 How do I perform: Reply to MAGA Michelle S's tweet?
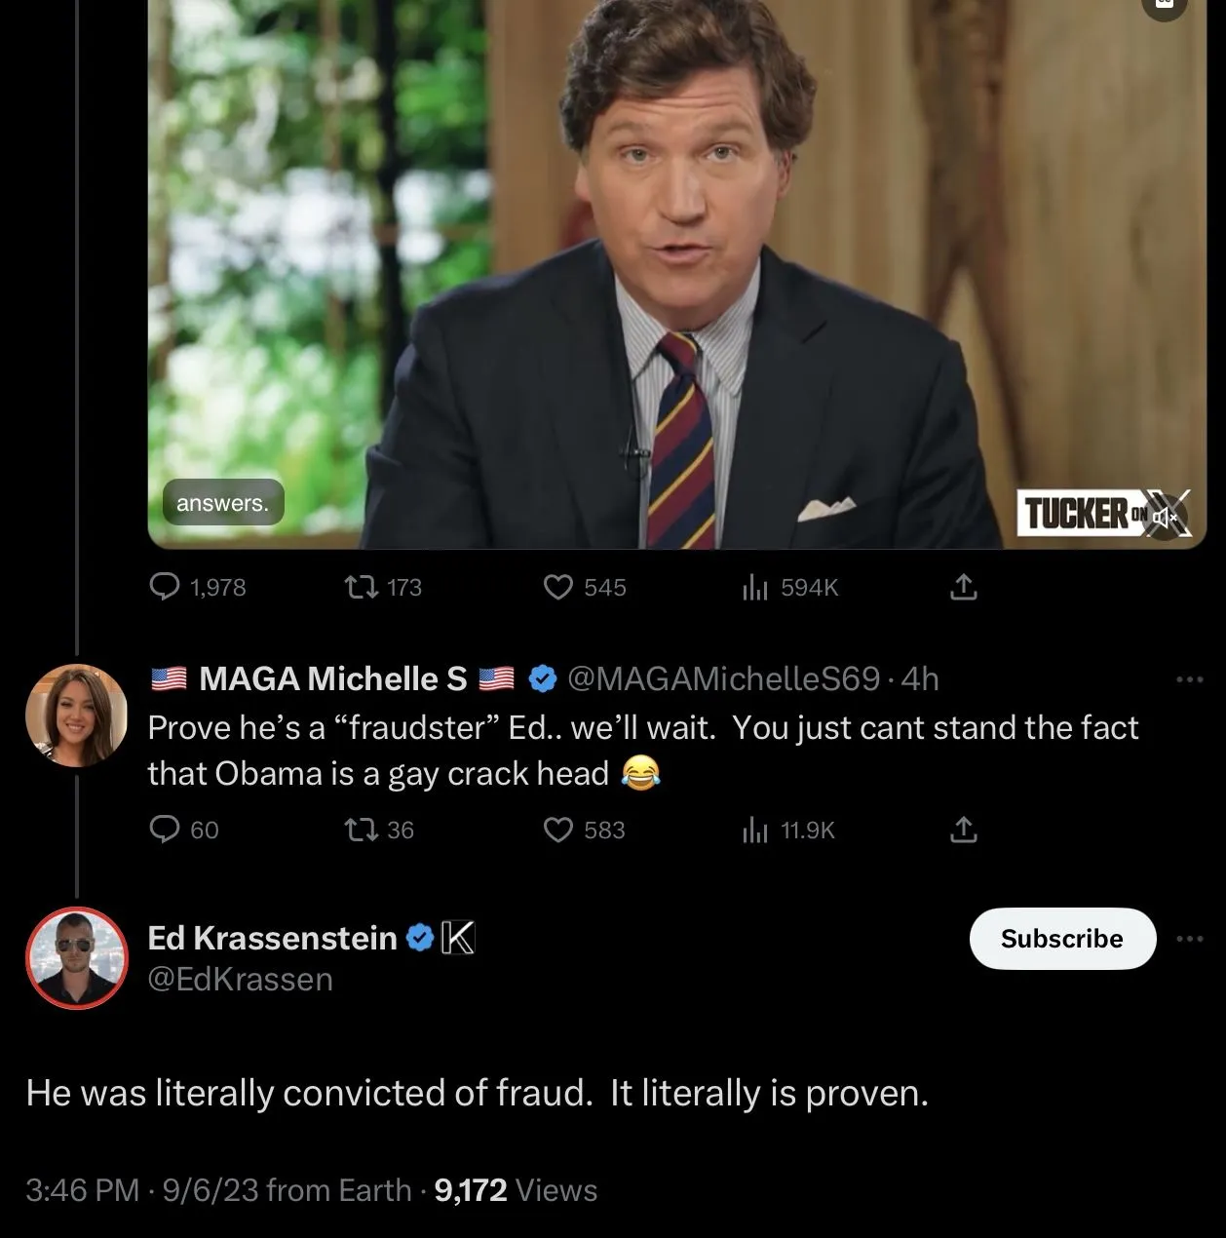point(165,830)
